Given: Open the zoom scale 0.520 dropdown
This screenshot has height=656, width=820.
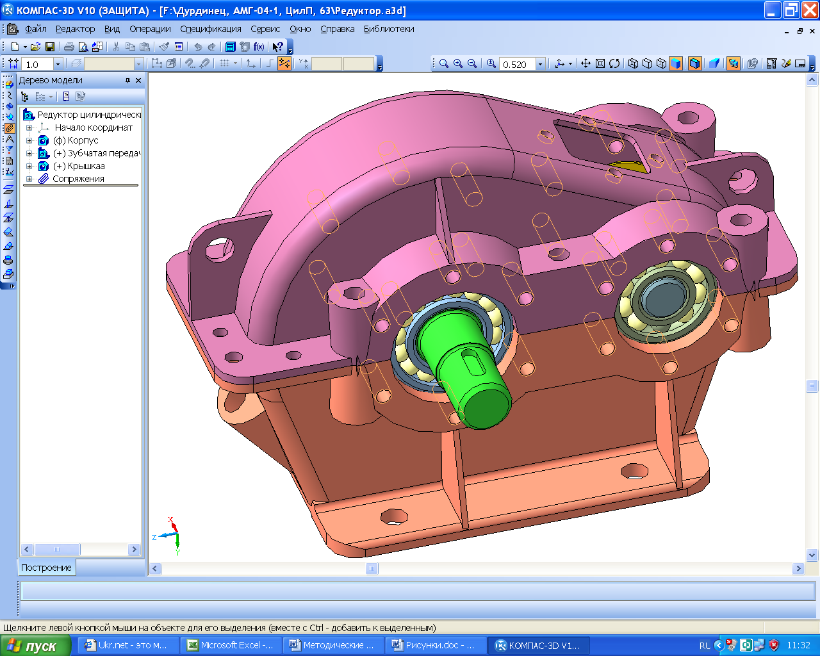Looking at the screenshot, I should click(540, 64).
